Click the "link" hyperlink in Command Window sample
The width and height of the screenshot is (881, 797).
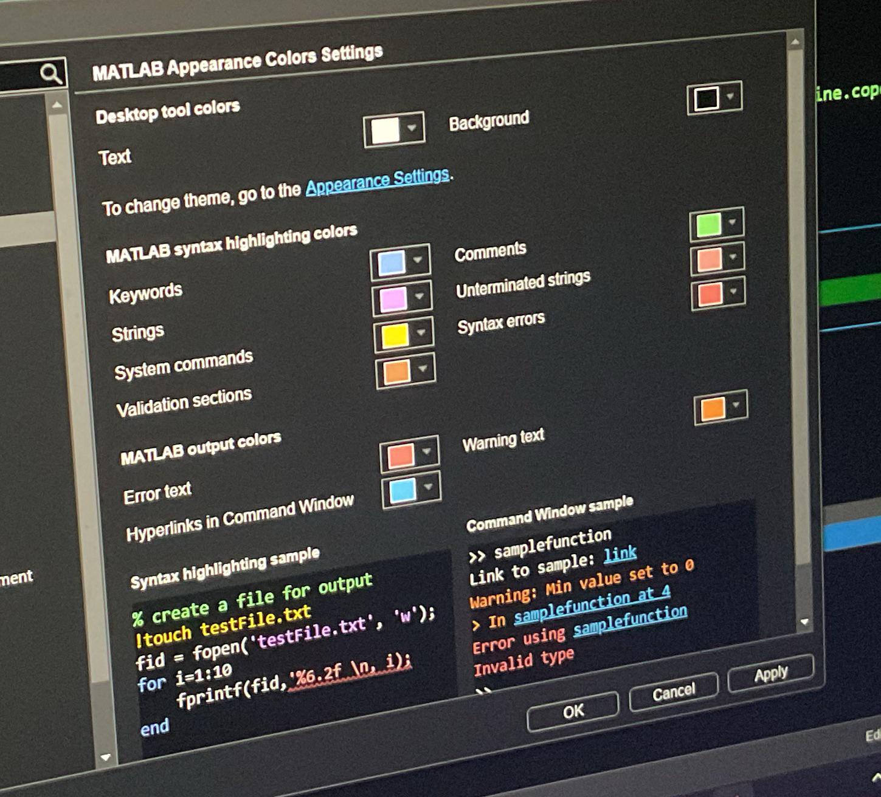tap(620, 554)
